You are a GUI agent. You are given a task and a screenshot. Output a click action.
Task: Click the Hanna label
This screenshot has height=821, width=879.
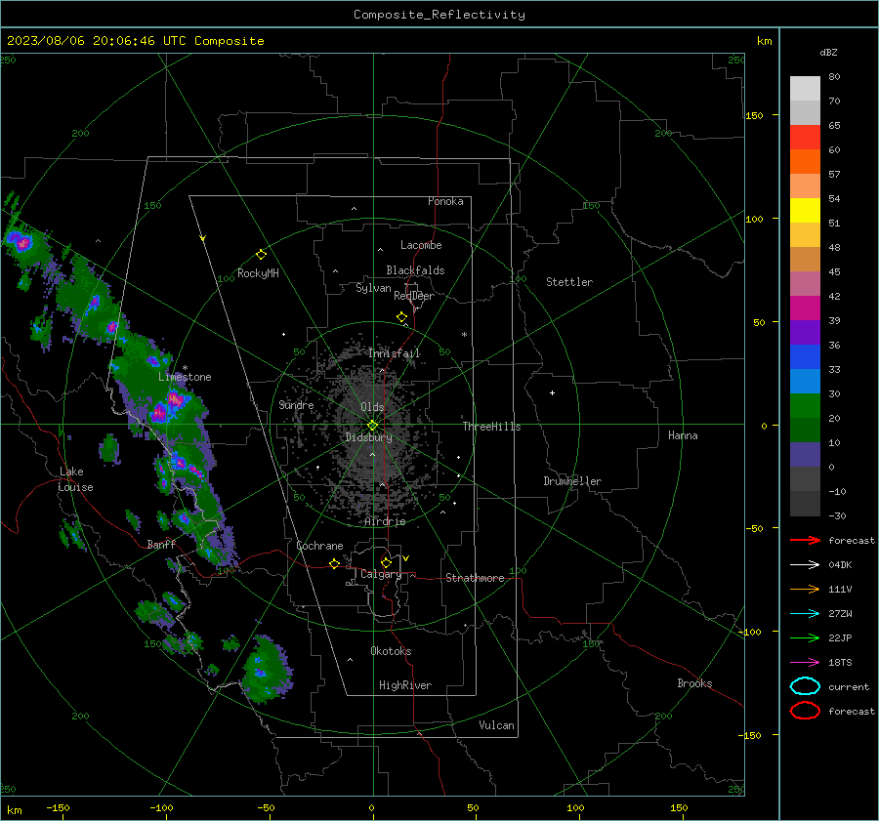coord(683,435)
